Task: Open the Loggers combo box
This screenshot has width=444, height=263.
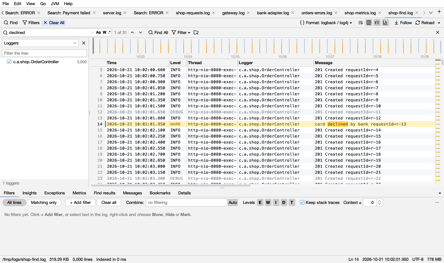Action: click(x=40, y=43)
